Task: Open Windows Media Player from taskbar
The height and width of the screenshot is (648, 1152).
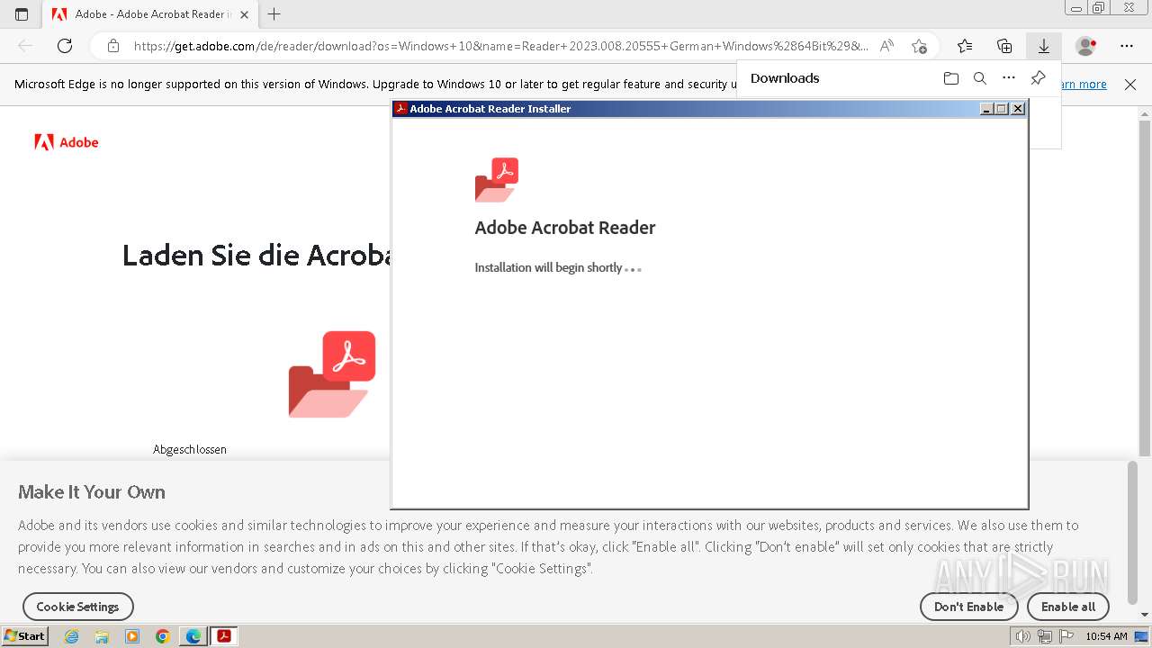Action: pos(132,636)
